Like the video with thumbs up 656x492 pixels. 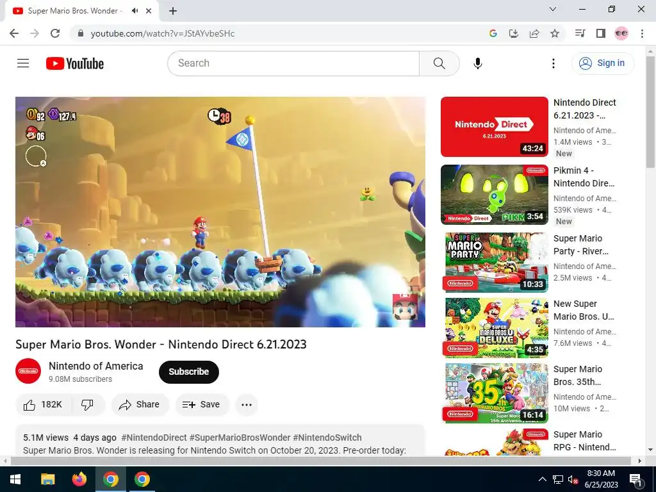click(43, 405)
